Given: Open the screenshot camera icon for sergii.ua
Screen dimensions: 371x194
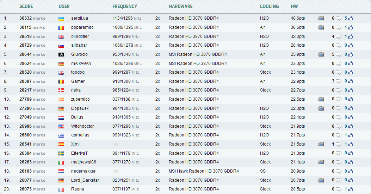Looking at the screenshot, I should click(x=321, y=18).
